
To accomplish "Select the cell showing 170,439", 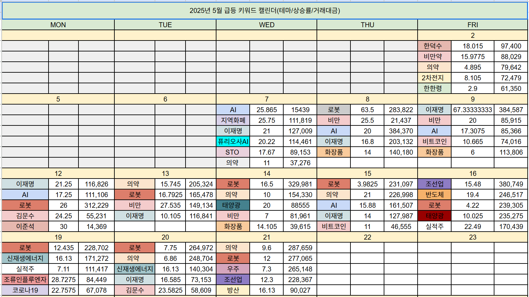I will [511, 227].
